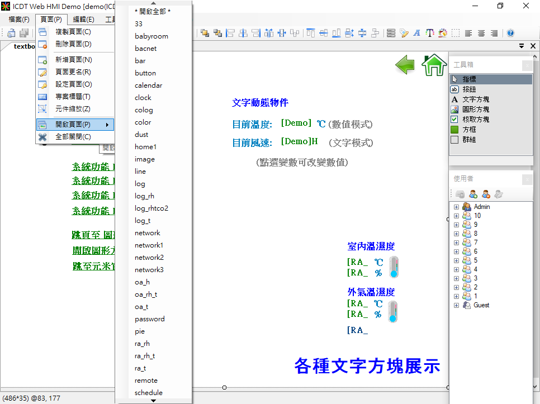The width and height of the screenshot is (540, 404).
Task: Click the green home icon
Action: pos(434,65)
